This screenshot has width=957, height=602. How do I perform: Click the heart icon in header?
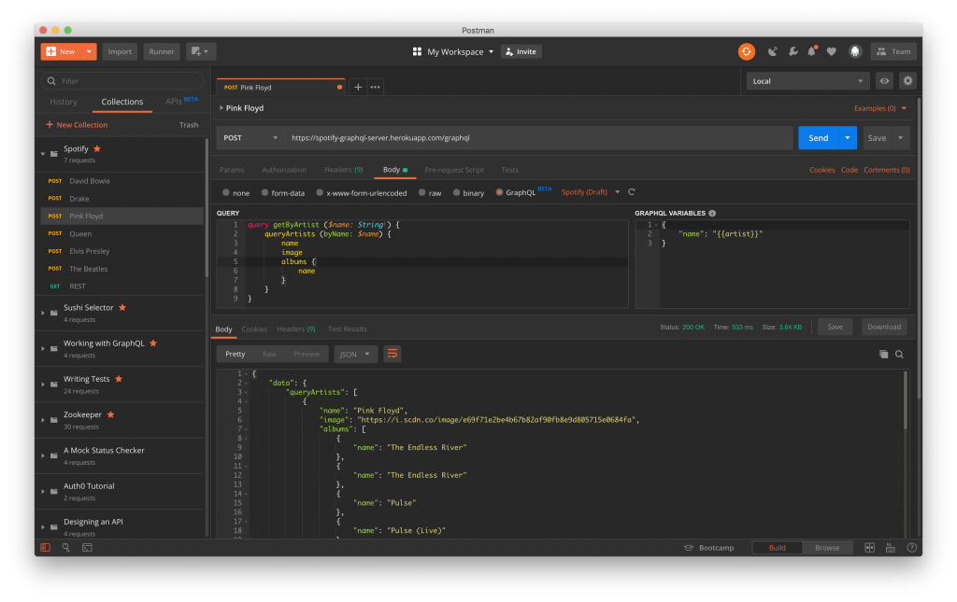point(831,51)
